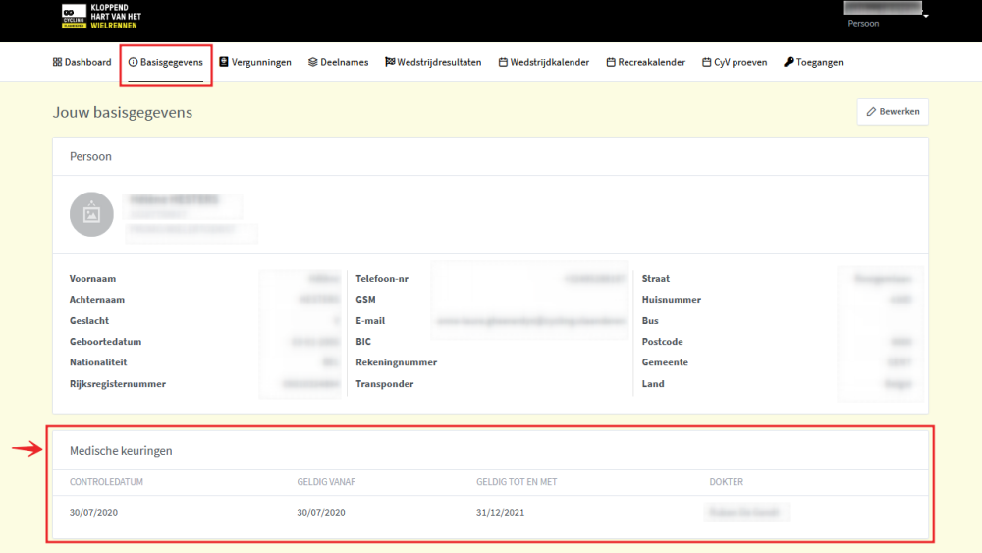Click the 'Bus' field label
982x553 pixels.
[x=650, y=320]
